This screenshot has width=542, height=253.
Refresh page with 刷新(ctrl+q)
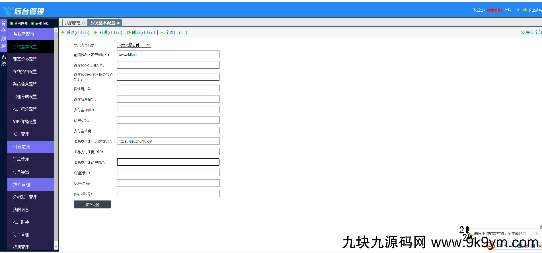click(141, 33)
